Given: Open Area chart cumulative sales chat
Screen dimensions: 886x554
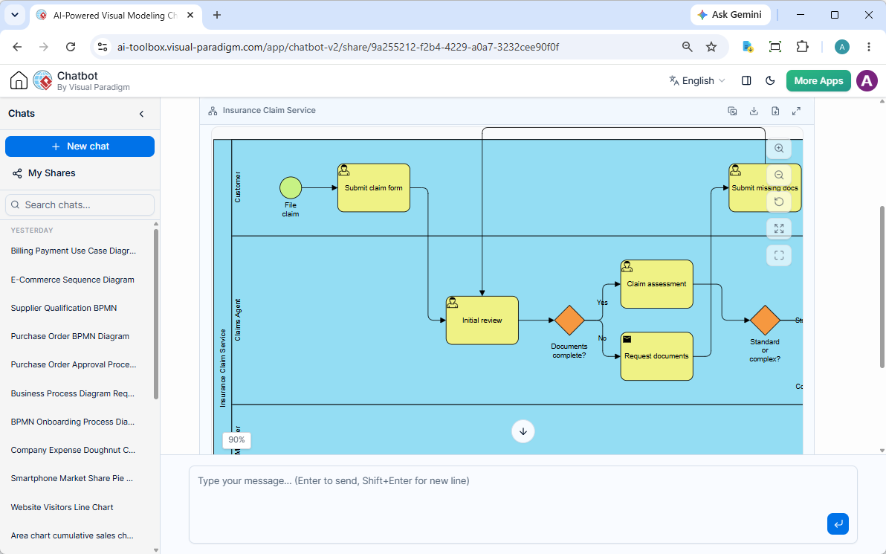Looking at the screenshot, I should [x=72, y=535].
